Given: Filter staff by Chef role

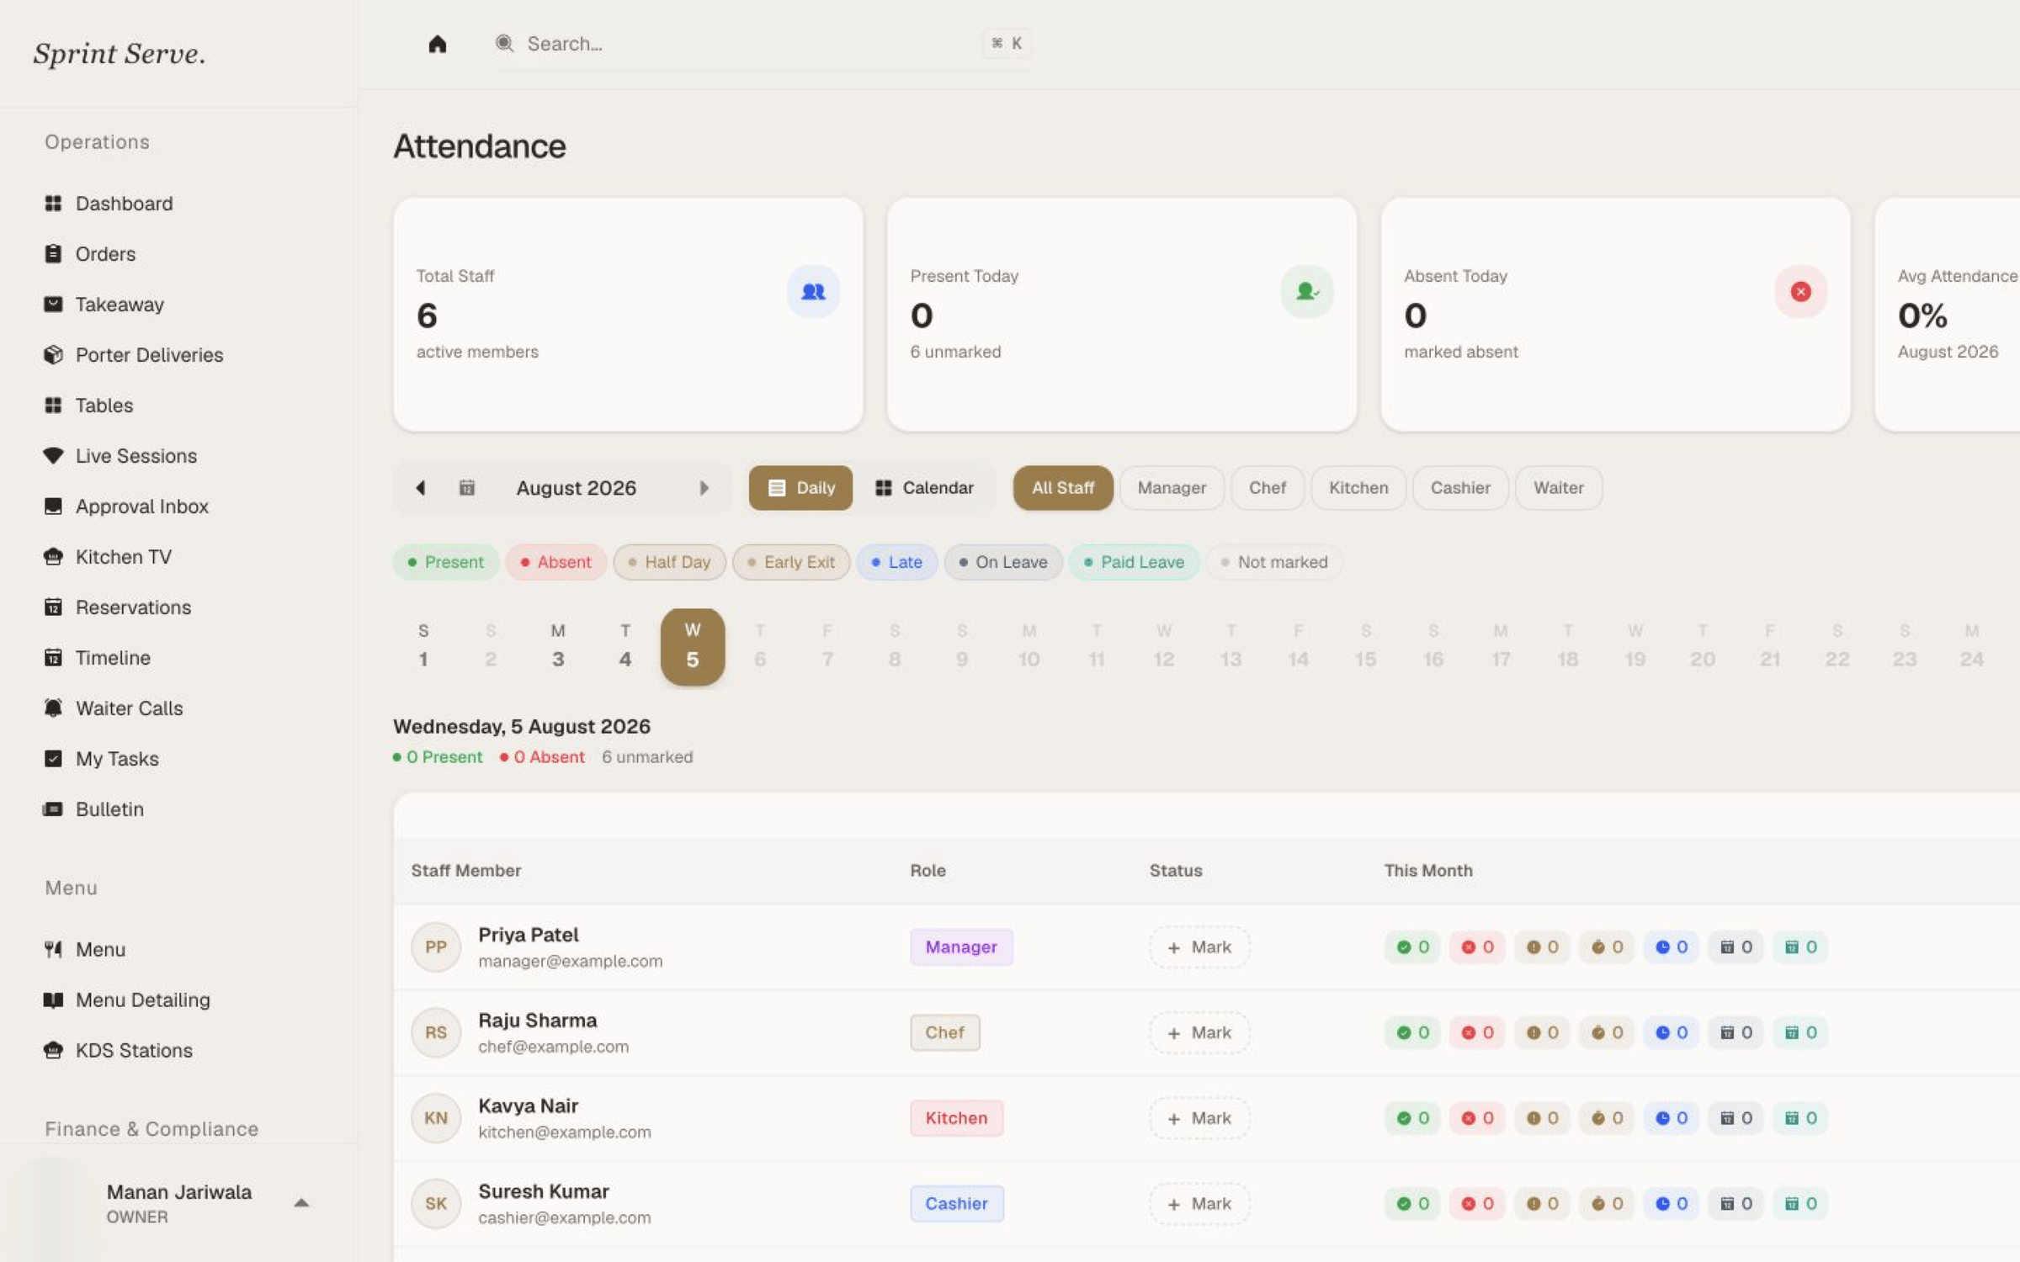Looking at the screenshot, I should tap(1268, 488).
